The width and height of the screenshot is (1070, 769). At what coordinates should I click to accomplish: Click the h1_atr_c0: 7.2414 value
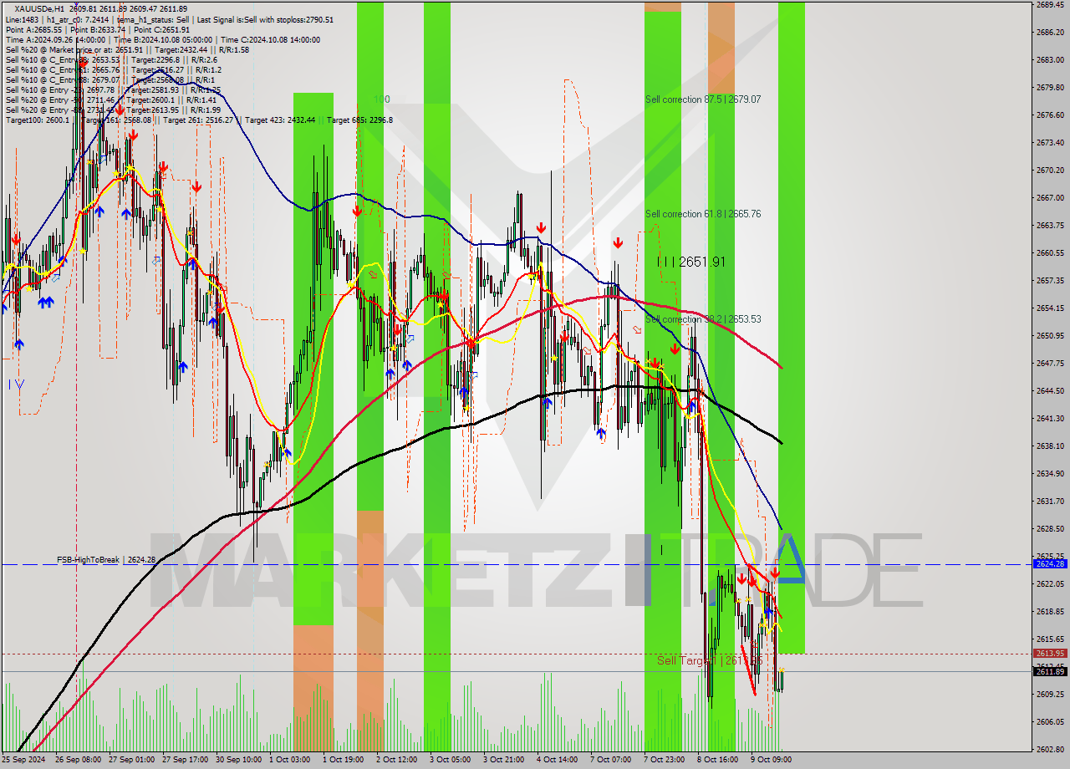coord(76,19)
